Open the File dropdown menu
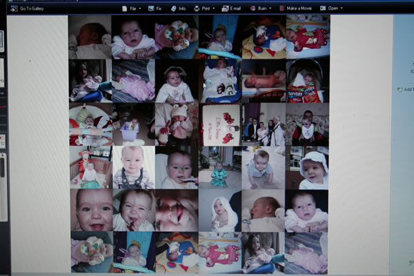Viewport: 414px width, 276px height. [x=132, y=9]
